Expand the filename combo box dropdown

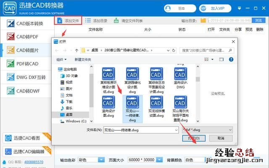click(x=176, y=130)
